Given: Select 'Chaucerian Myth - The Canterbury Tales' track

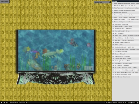Looking at the screenshot, I should [x=125, y=50].
